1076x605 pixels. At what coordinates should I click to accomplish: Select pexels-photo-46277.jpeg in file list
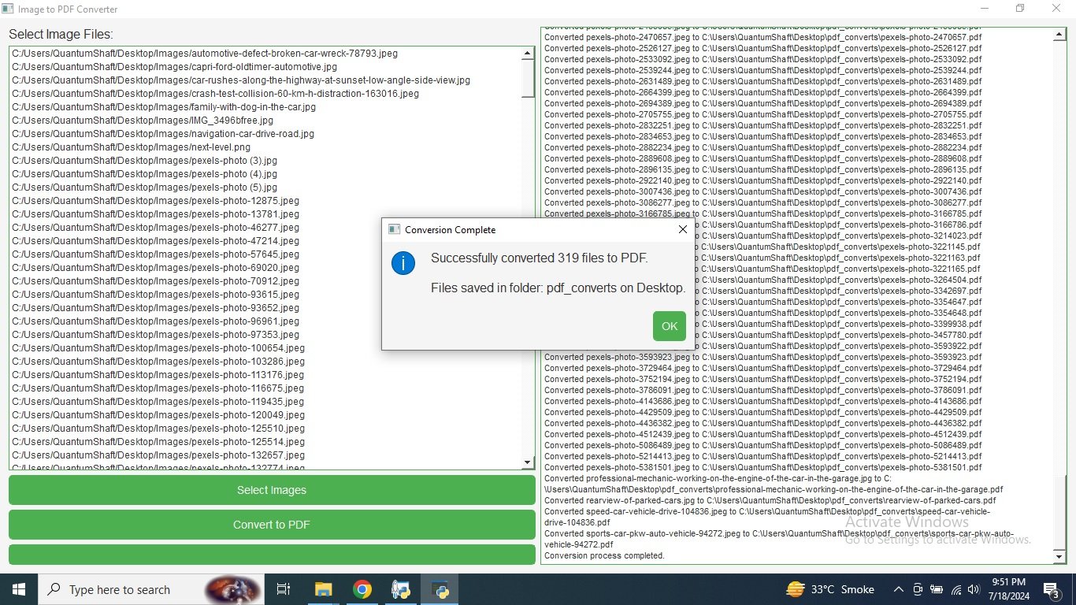tap(155, 228)
